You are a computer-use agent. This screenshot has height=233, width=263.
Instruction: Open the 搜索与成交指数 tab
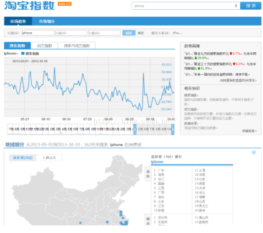click(77, 46)
